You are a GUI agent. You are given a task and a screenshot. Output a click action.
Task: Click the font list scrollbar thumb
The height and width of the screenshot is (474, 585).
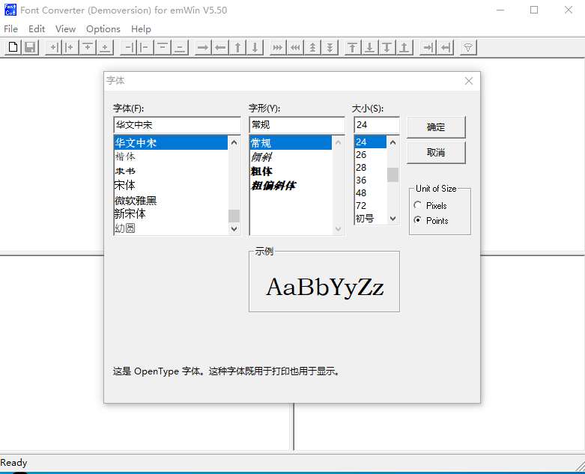[x=234, y=216]
